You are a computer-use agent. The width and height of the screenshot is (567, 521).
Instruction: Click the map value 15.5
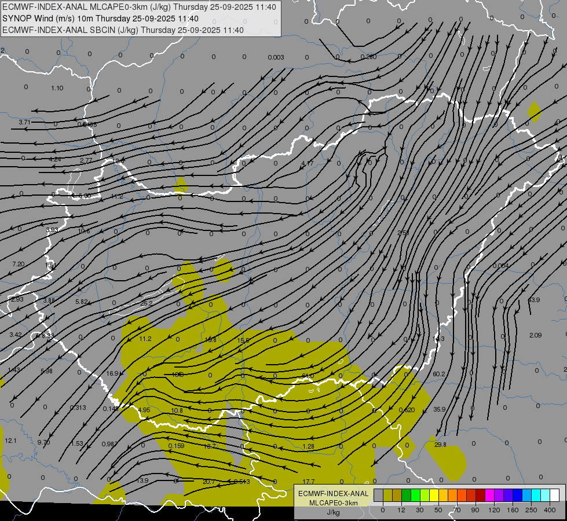243,340
